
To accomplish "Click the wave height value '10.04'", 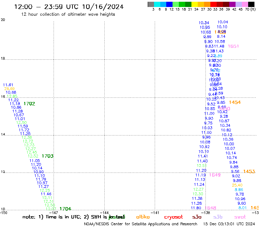I will pyautogui.click(x=223, y=22).
